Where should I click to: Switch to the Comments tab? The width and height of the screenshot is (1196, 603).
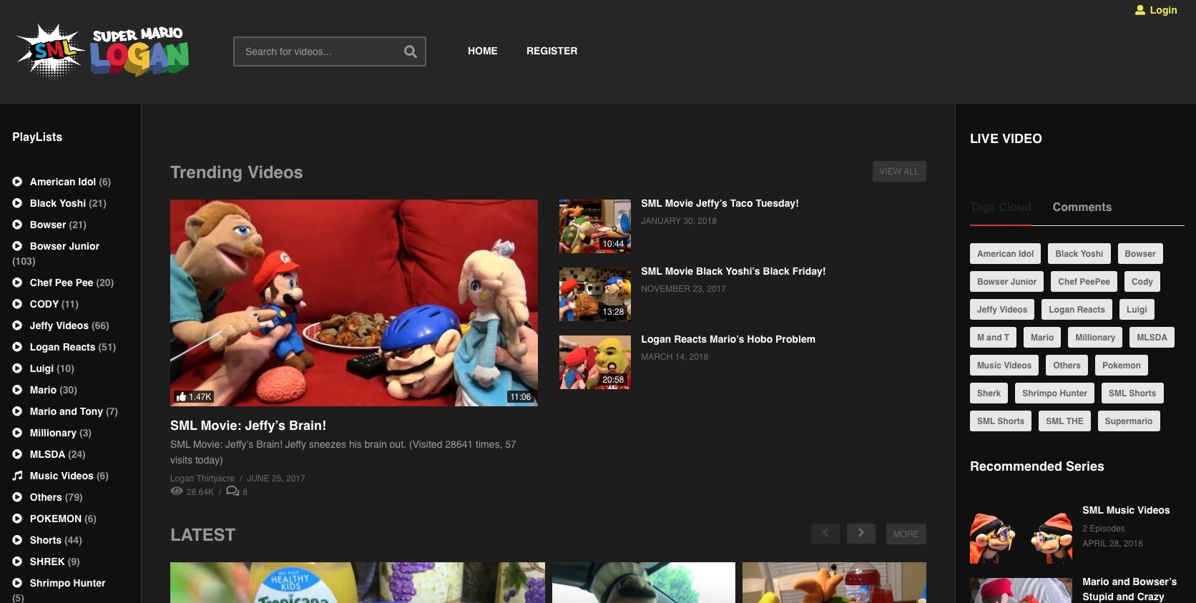1082,207
